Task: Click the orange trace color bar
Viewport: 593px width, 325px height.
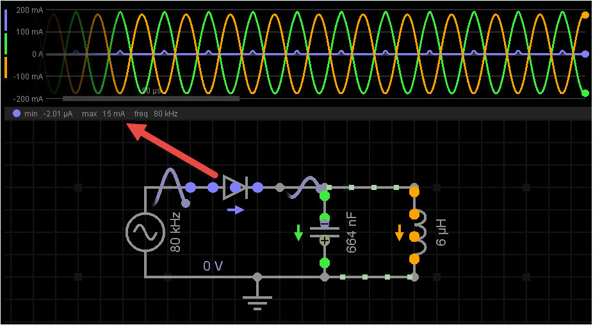Action: pos(6,68)
